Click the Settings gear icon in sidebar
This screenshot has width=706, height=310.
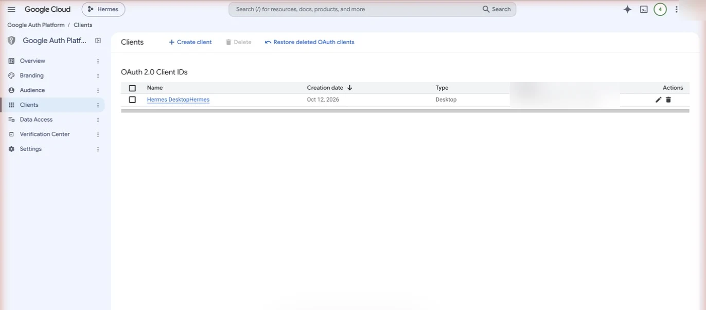pos(11,149)
